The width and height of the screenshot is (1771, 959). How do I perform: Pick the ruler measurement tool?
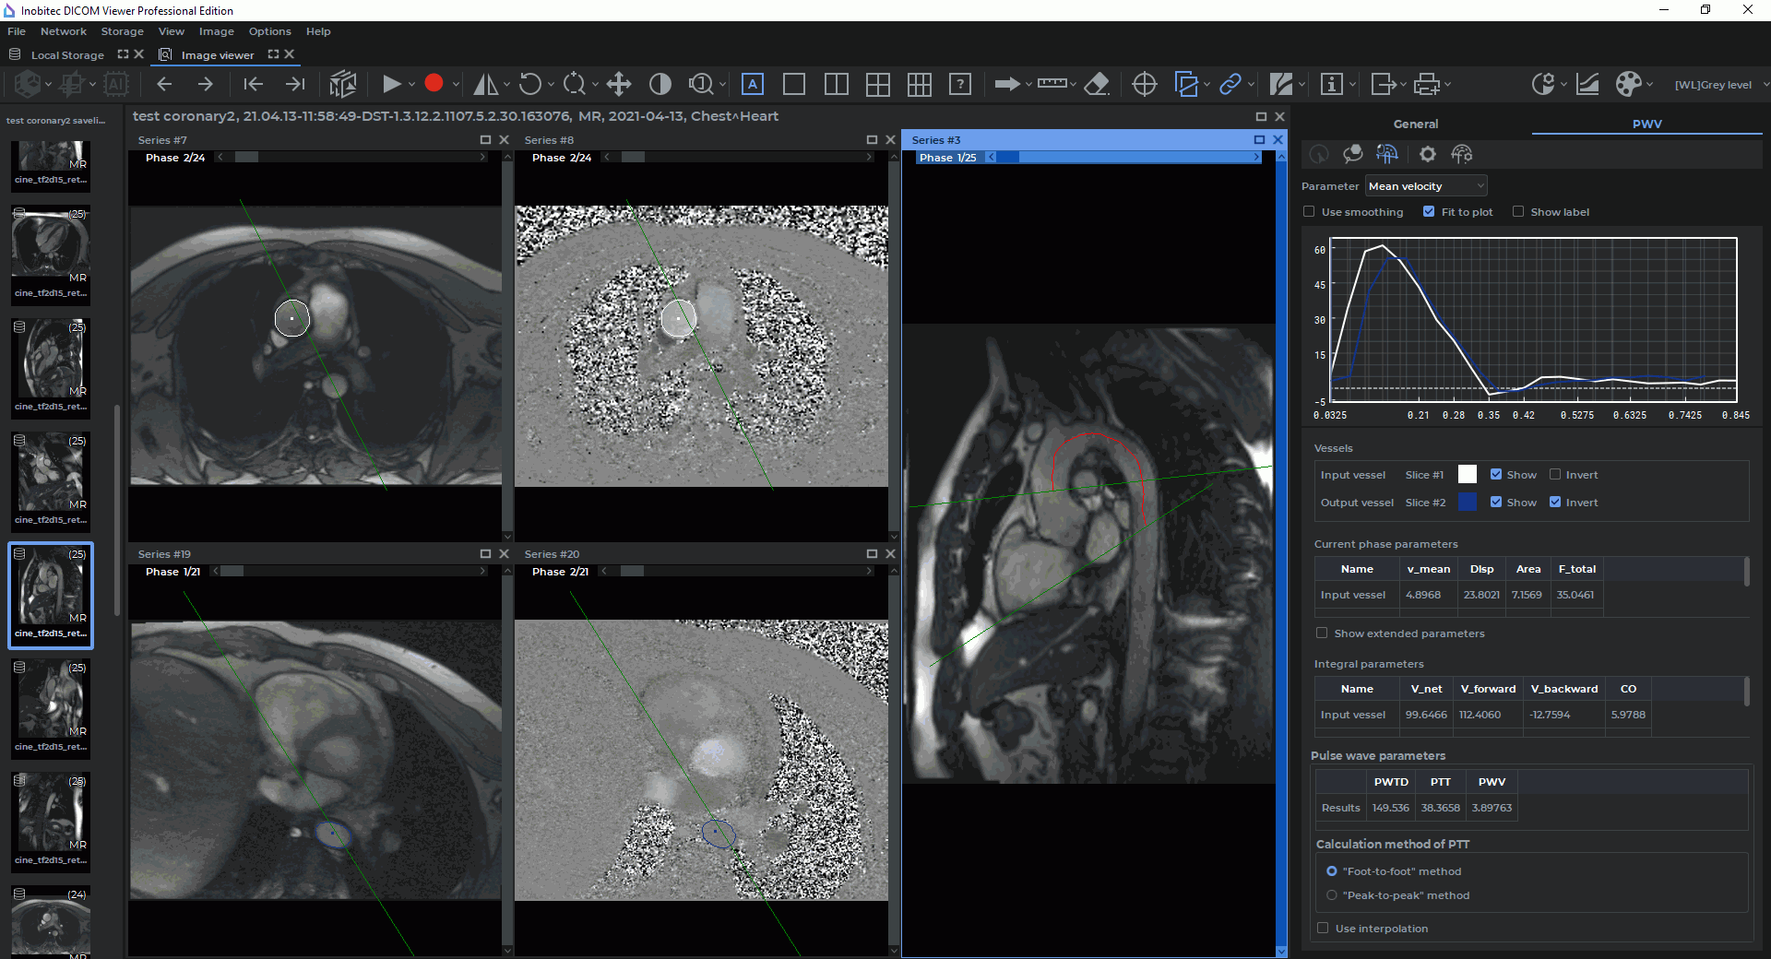pos(1052,84)
